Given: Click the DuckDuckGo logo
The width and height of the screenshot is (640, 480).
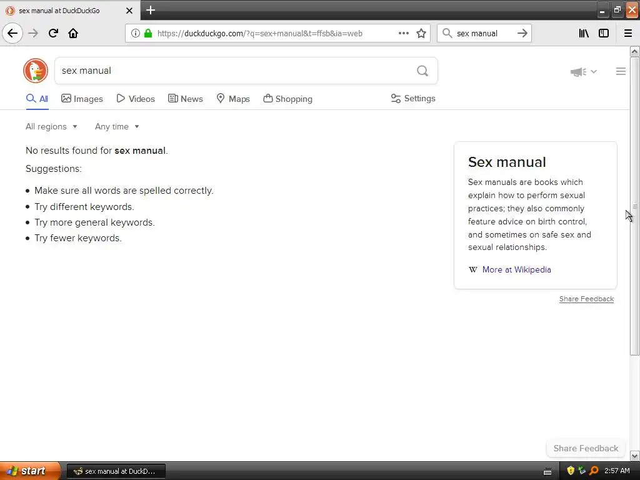Looking at the screenshot, I should pyautogui.click(x=36, y=71).
